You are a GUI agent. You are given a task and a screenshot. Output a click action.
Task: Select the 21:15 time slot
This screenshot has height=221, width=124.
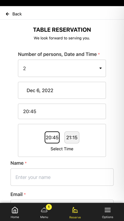pos(72,137)
